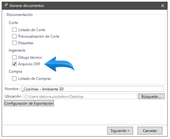Click the Arquivos DXF label text
The height and width of the screenshot is (139, 170).
click(29, 64)
